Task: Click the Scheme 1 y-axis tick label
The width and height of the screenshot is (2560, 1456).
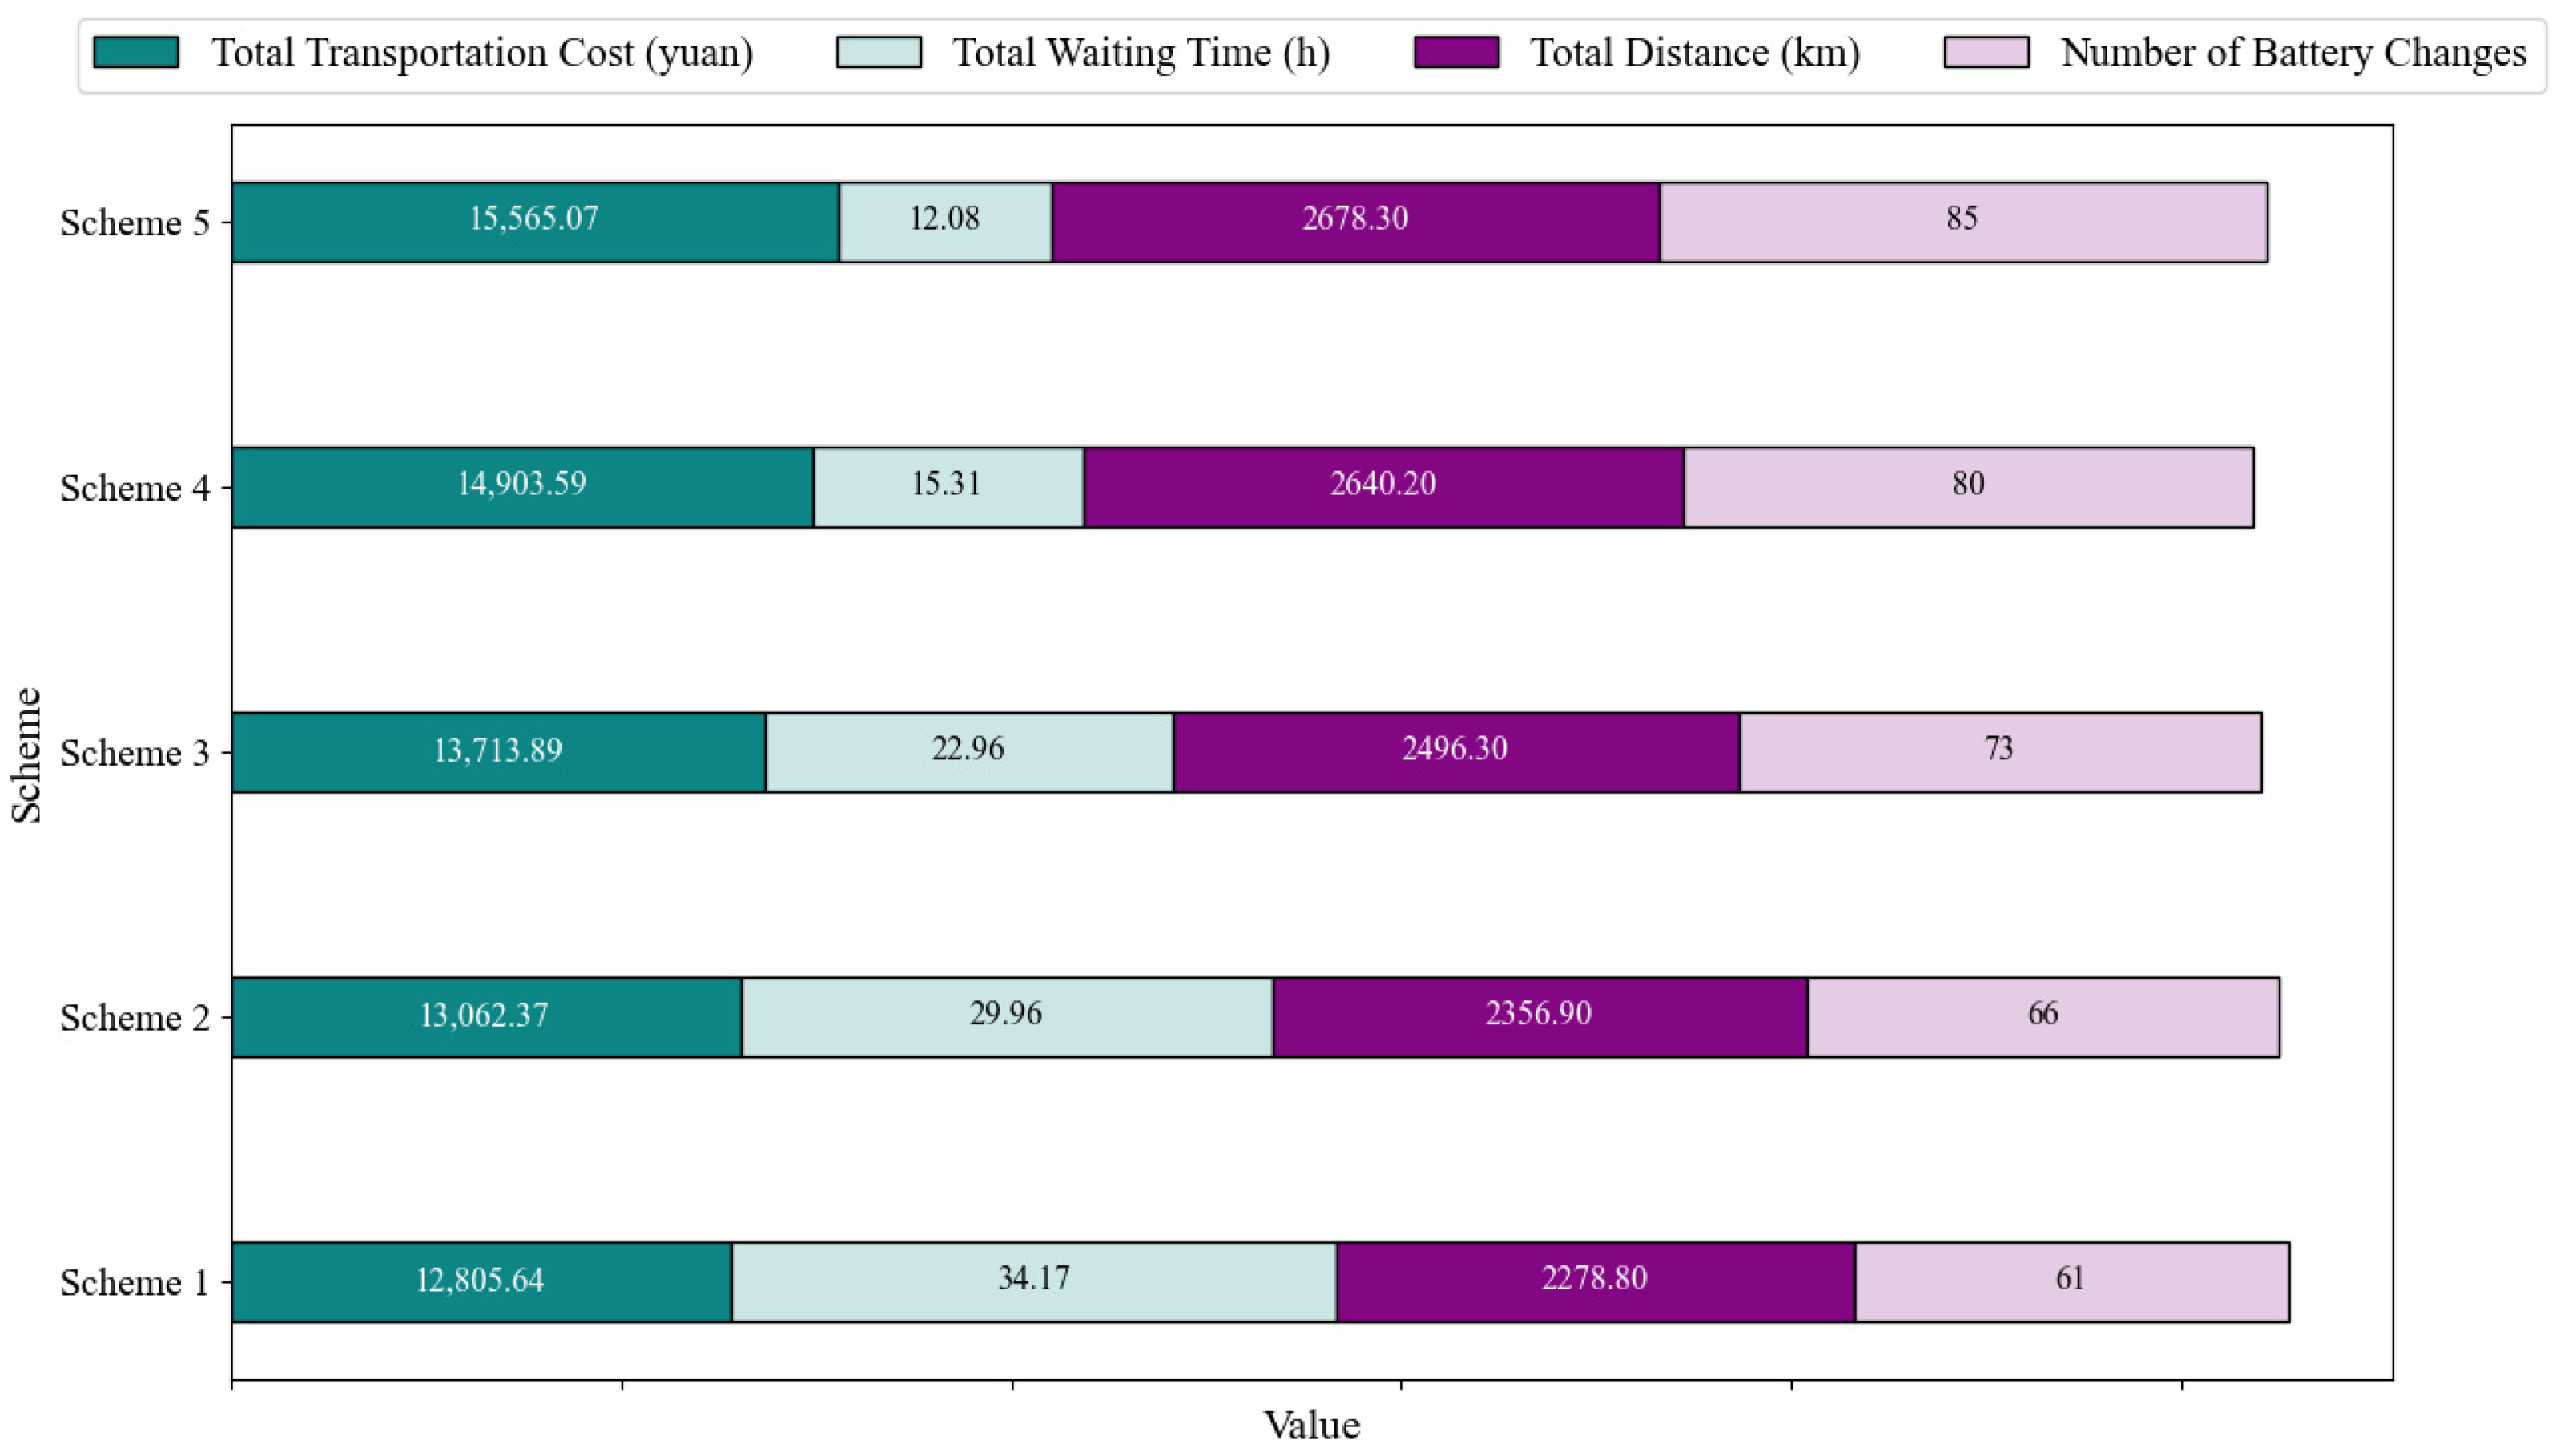Action: coord(134,1283)
